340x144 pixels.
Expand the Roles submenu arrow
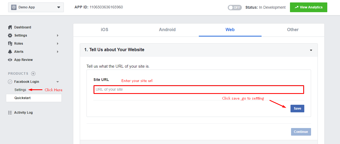pos(58,44)
